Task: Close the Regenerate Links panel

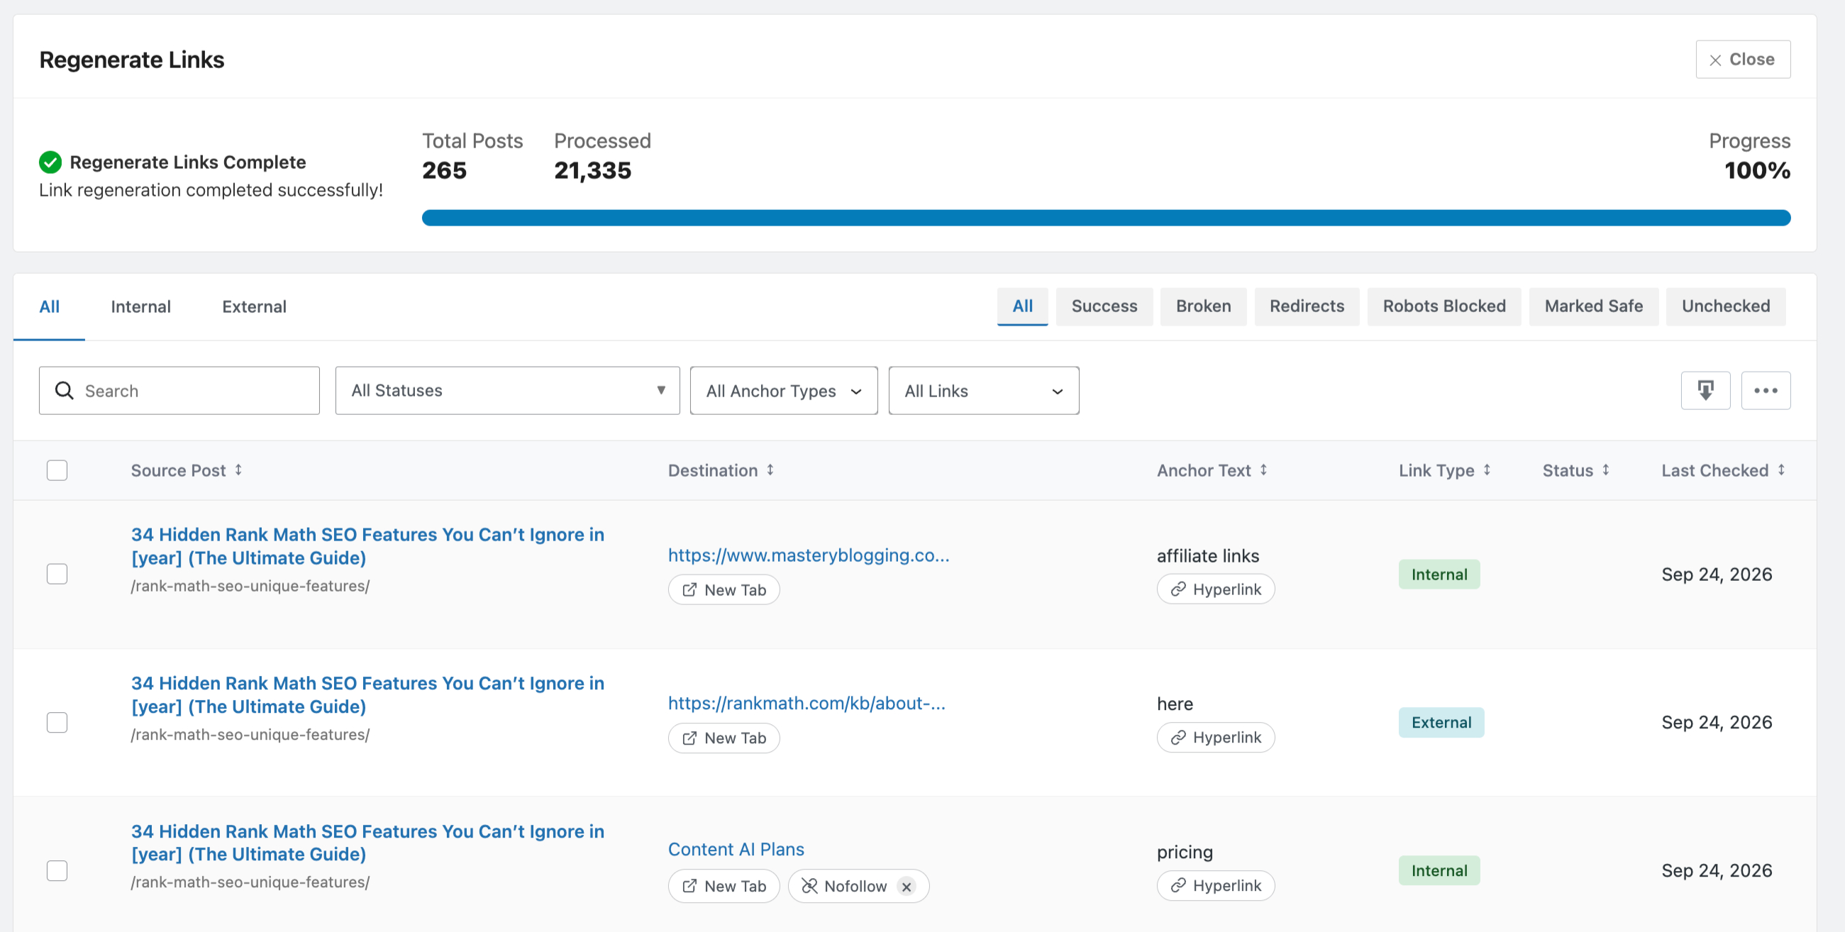Action: 1743,60
